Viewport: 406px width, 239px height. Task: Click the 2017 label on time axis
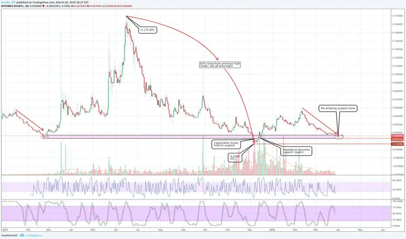(5, 229)
